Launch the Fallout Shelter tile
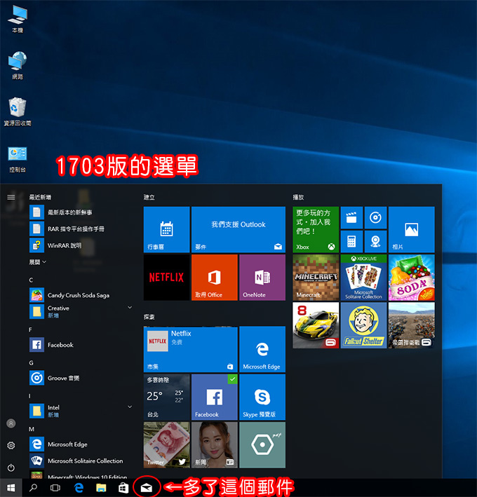477x497 pixels. click(x=363, y=325)
